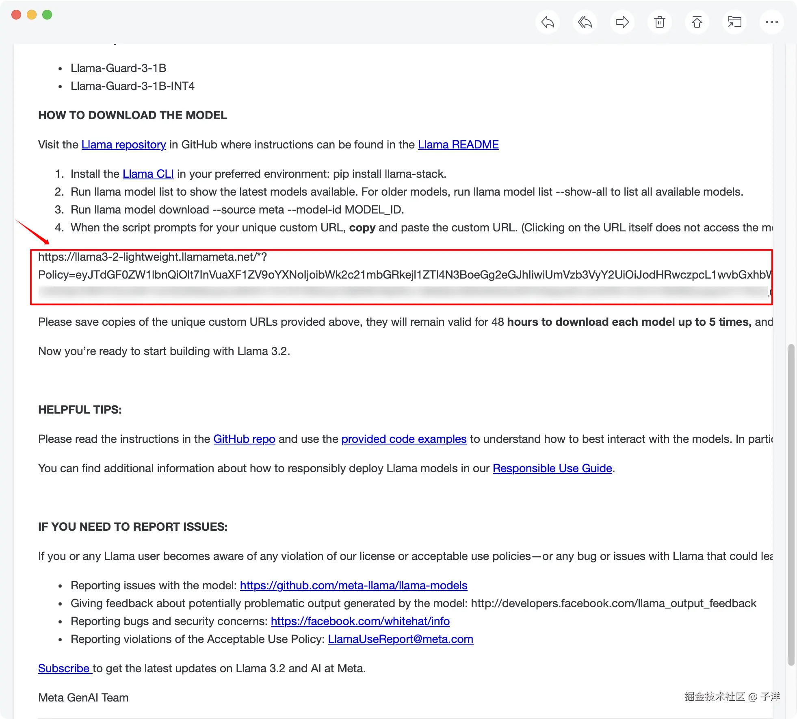
Task: Delete email with trash icon
Action: point(660,22)
